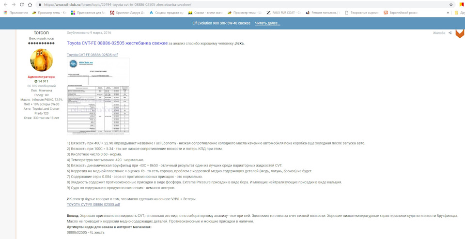465x239 pixels.
Task: Select 'Вывод:' conclusion heading
Action: click(x=73, y=216)
